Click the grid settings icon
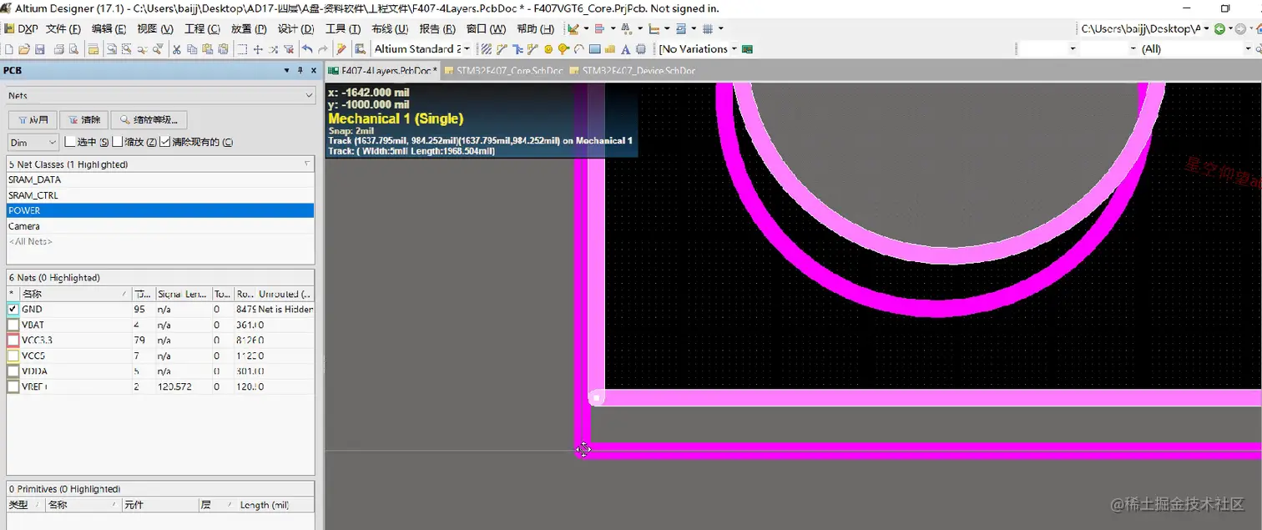Viewport: 1262px width, 530px height. pyautogui.click(x=708, y=28)
